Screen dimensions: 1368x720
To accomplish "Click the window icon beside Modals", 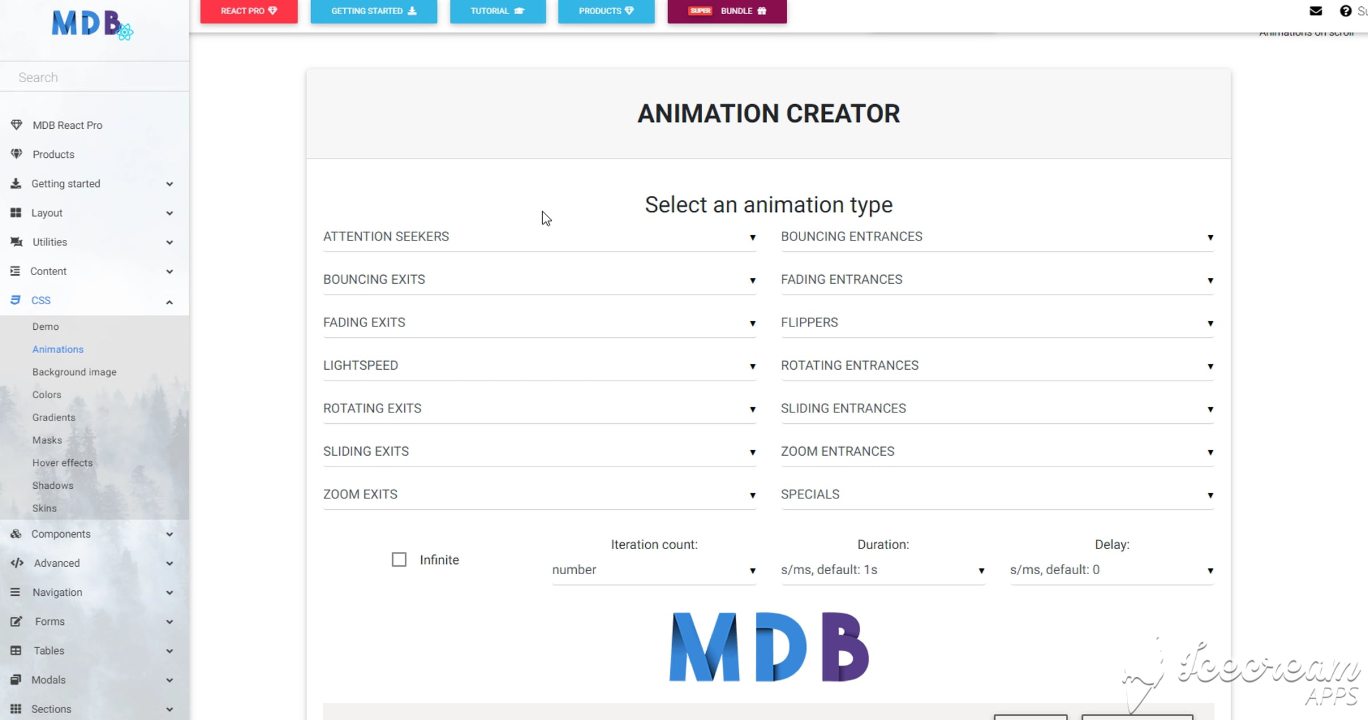I will tap(16, 679).
